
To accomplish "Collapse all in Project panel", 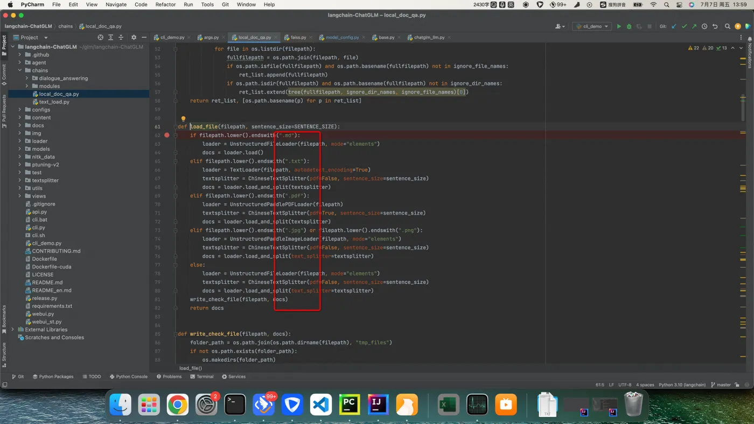I will pos(121,38).
